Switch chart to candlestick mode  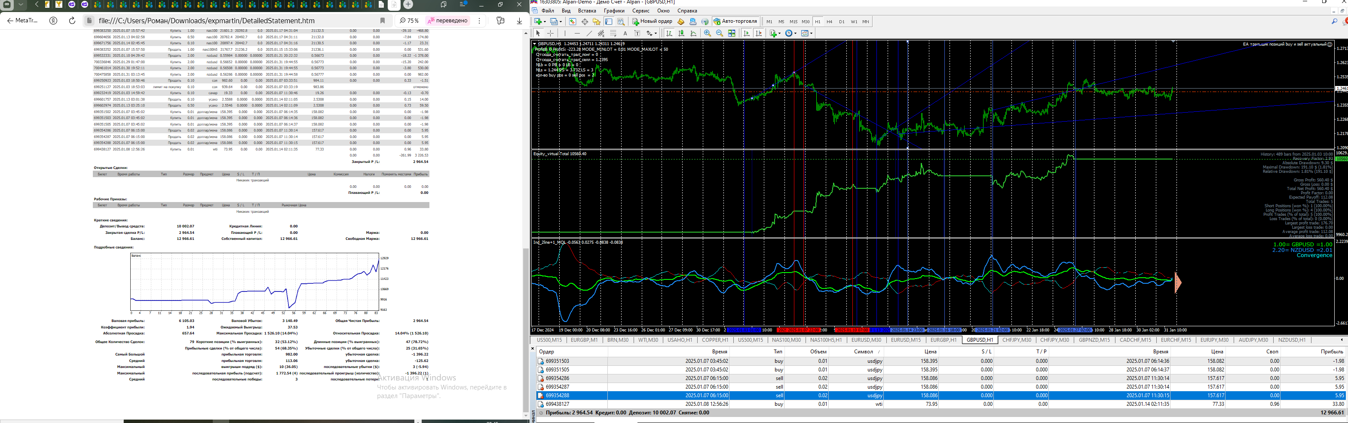681,34
